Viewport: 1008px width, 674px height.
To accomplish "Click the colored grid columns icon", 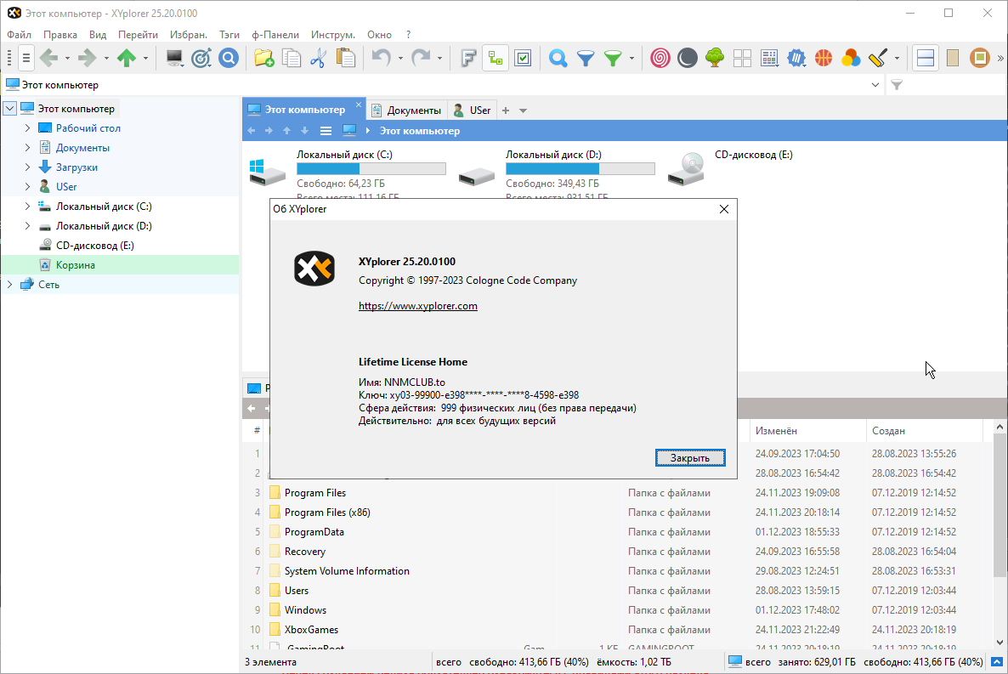I will [x=769, y=58].
